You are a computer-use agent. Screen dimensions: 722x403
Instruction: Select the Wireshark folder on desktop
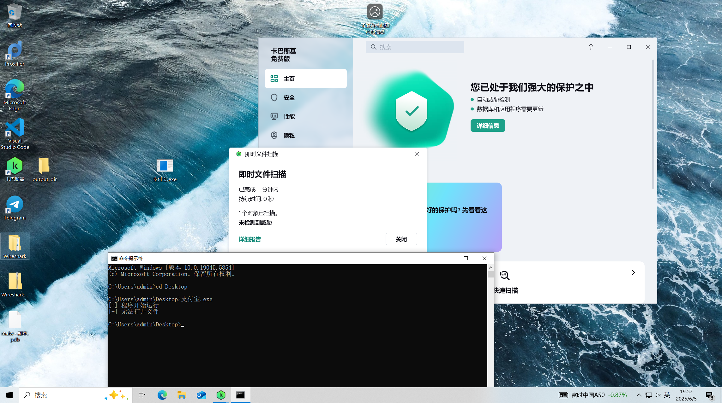(x=15, y=247)
